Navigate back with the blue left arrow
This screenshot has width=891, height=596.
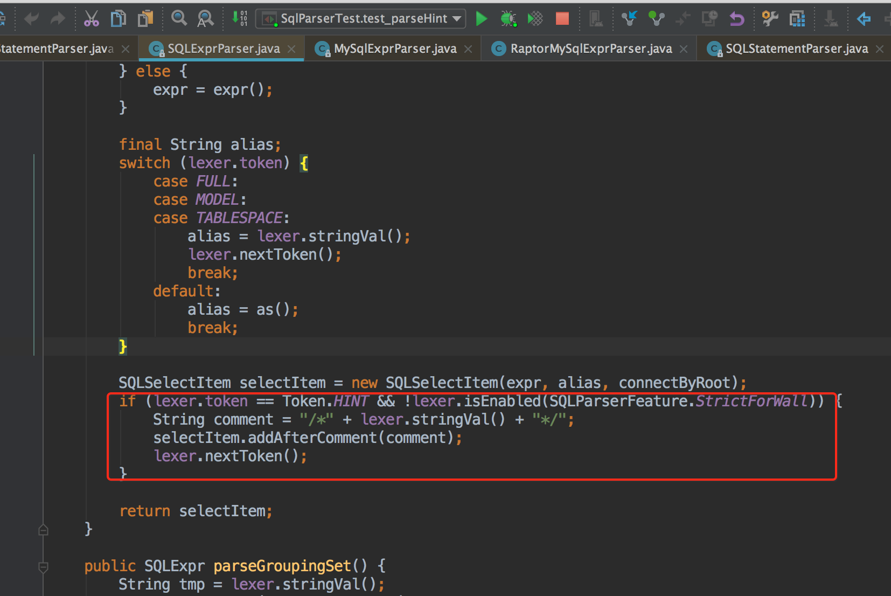pyautogui.click(x=864, y=19)
